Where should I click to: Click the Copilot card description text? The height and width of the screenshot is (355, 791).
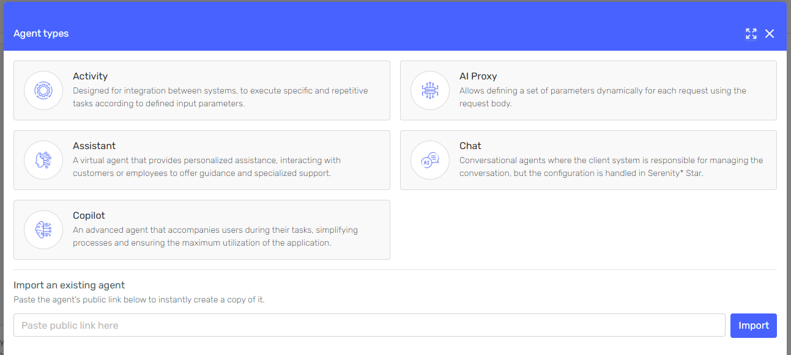click(x=215, y=236)
